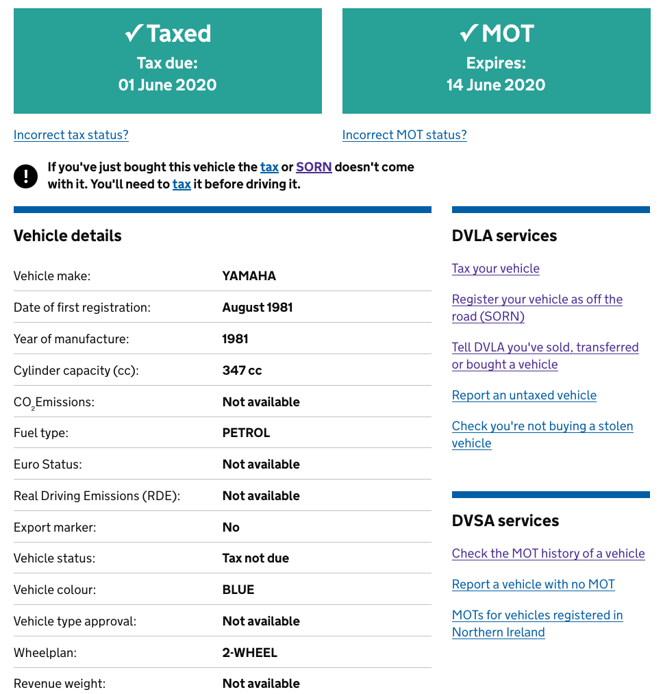
Task: Click 'Report a vehicle with no MOT' link
Action: pos(533,584)
